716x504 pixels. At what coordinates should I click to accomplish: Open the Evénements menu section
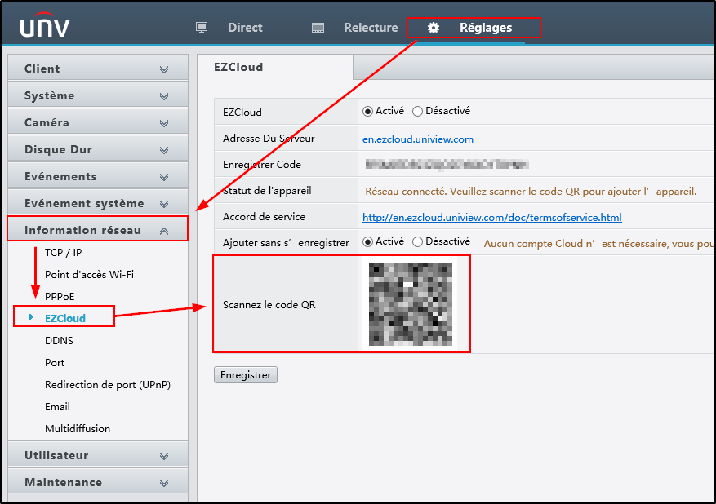point(98,176)
